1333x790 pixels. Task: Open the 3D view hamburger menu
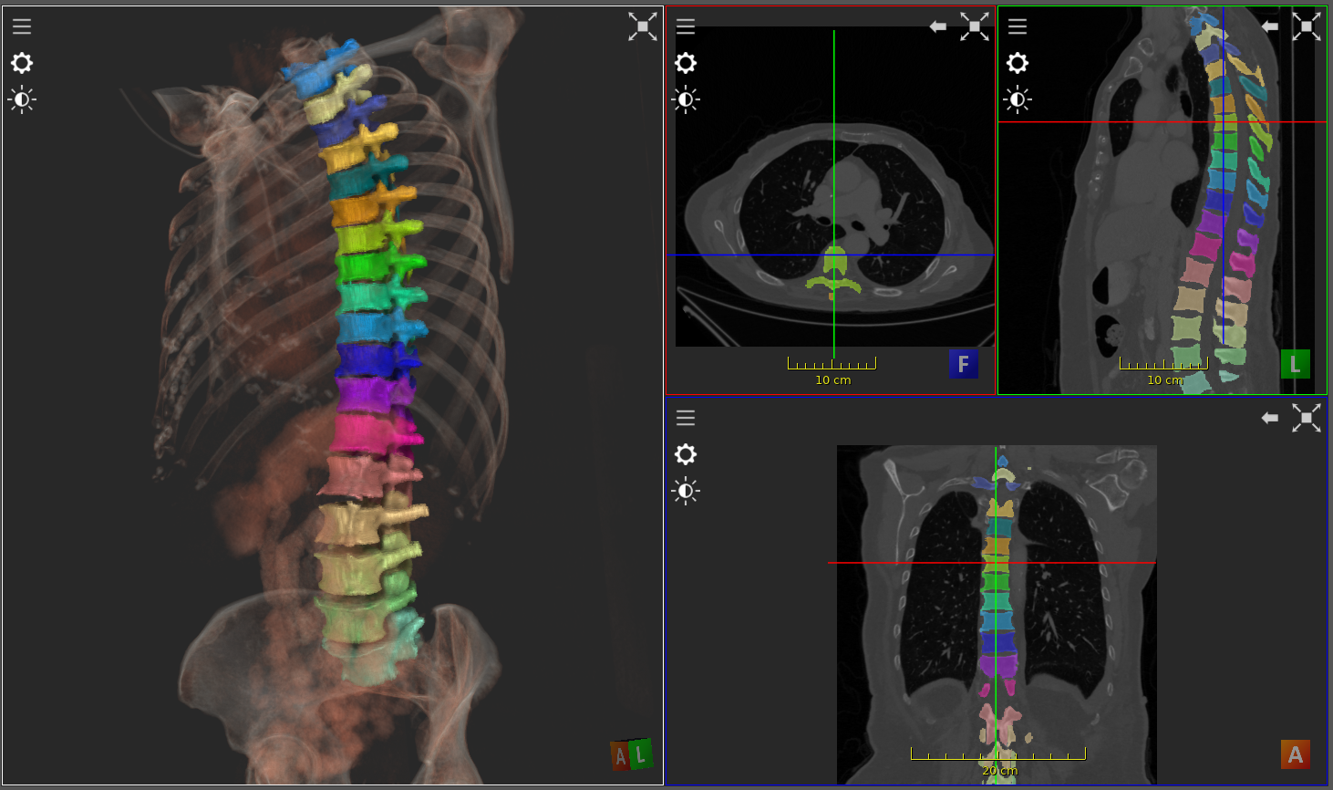pos(22,26)
